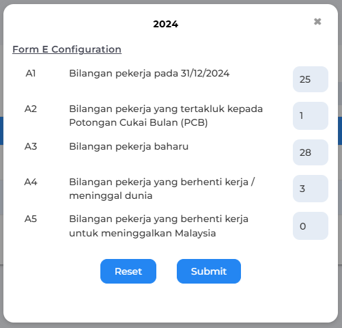Click the 'untuk meninggalkan Malaysia' description text

[x=143, y=233]
